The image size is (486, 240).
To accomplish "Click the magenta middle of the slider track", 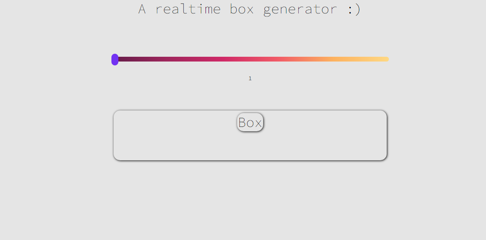I will [217, 59].
